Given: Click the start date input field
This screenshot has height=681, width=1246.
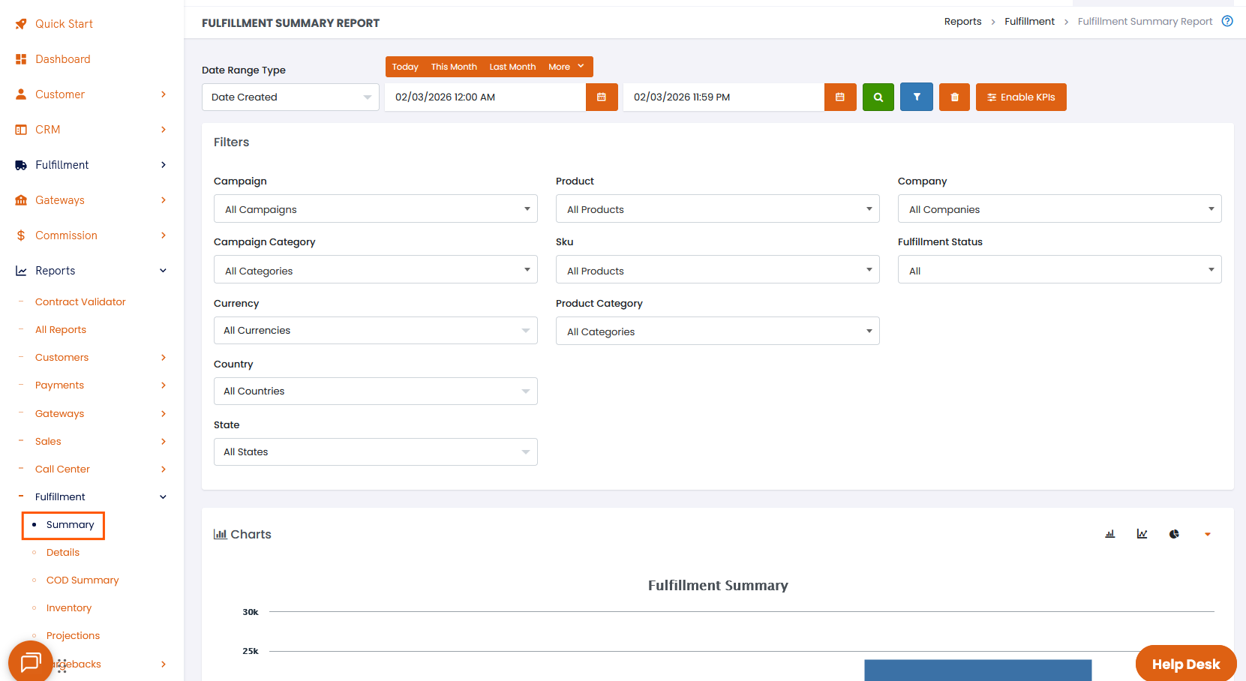Looking at the screenshot, I should tap(484, 97).
